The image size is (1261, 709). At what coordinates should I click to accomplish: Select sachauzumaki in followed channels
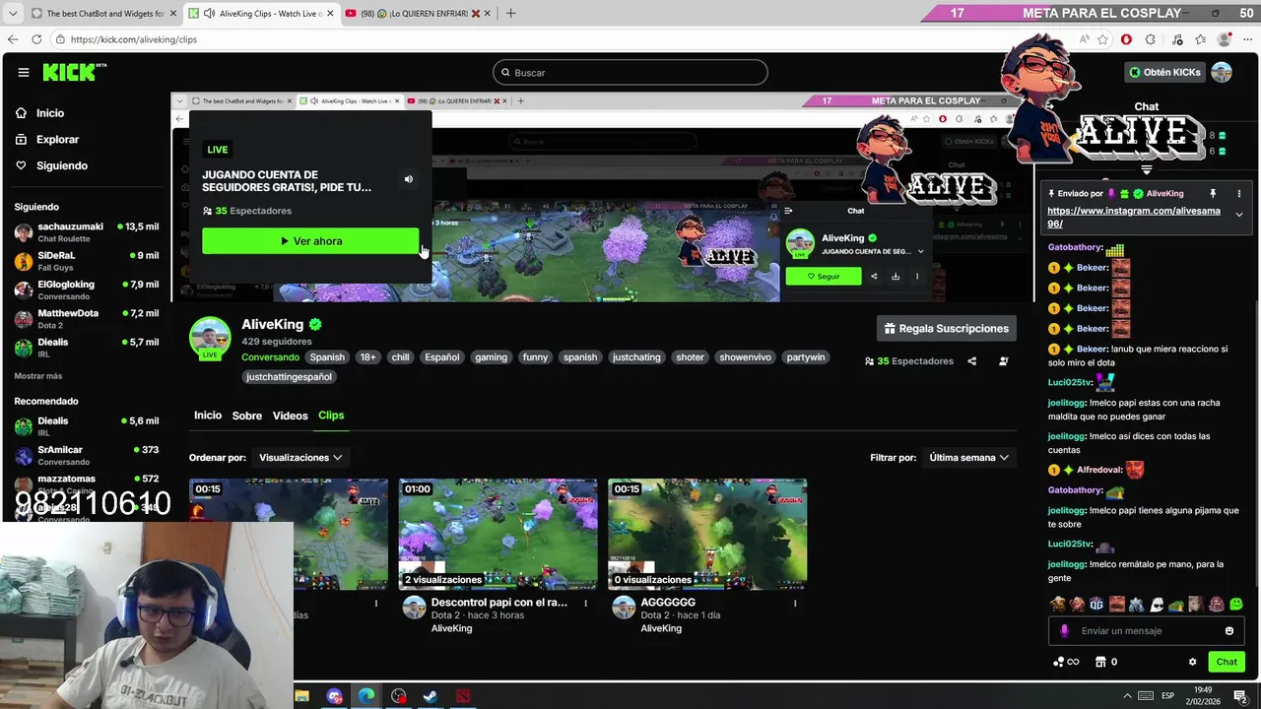point(87,232)
